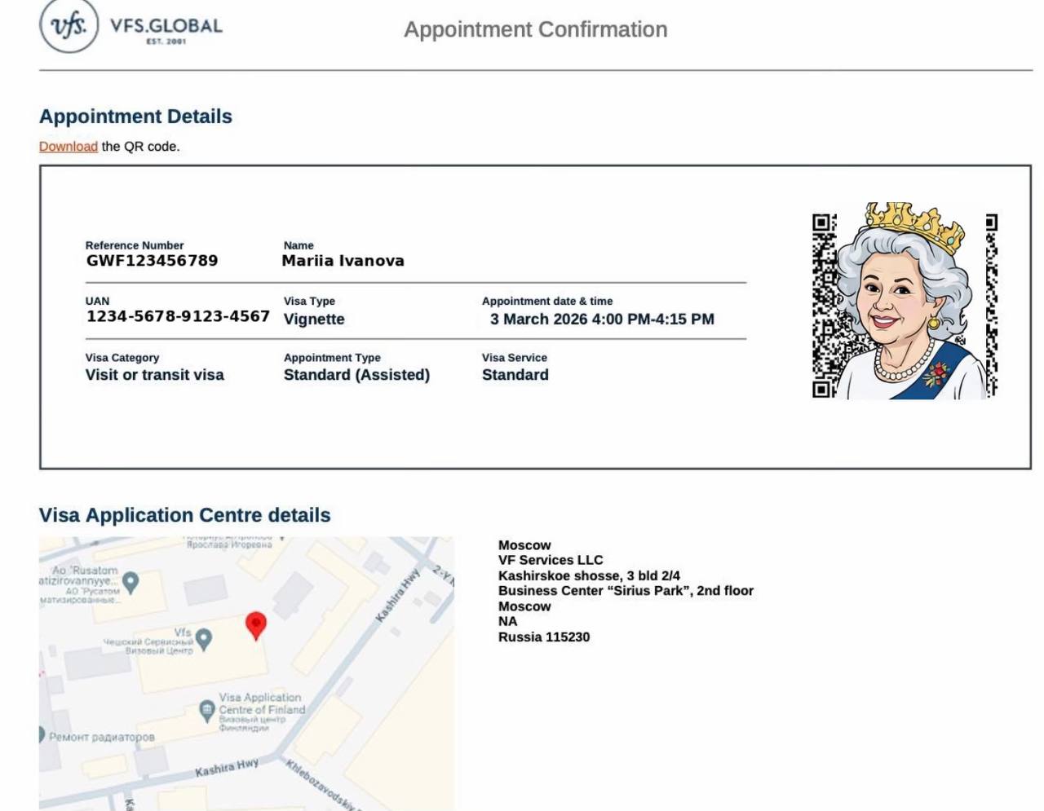Click the Download QR code link
This screenshot has width=1044, height=811.
pyautogui.click(x=69, y=147)
